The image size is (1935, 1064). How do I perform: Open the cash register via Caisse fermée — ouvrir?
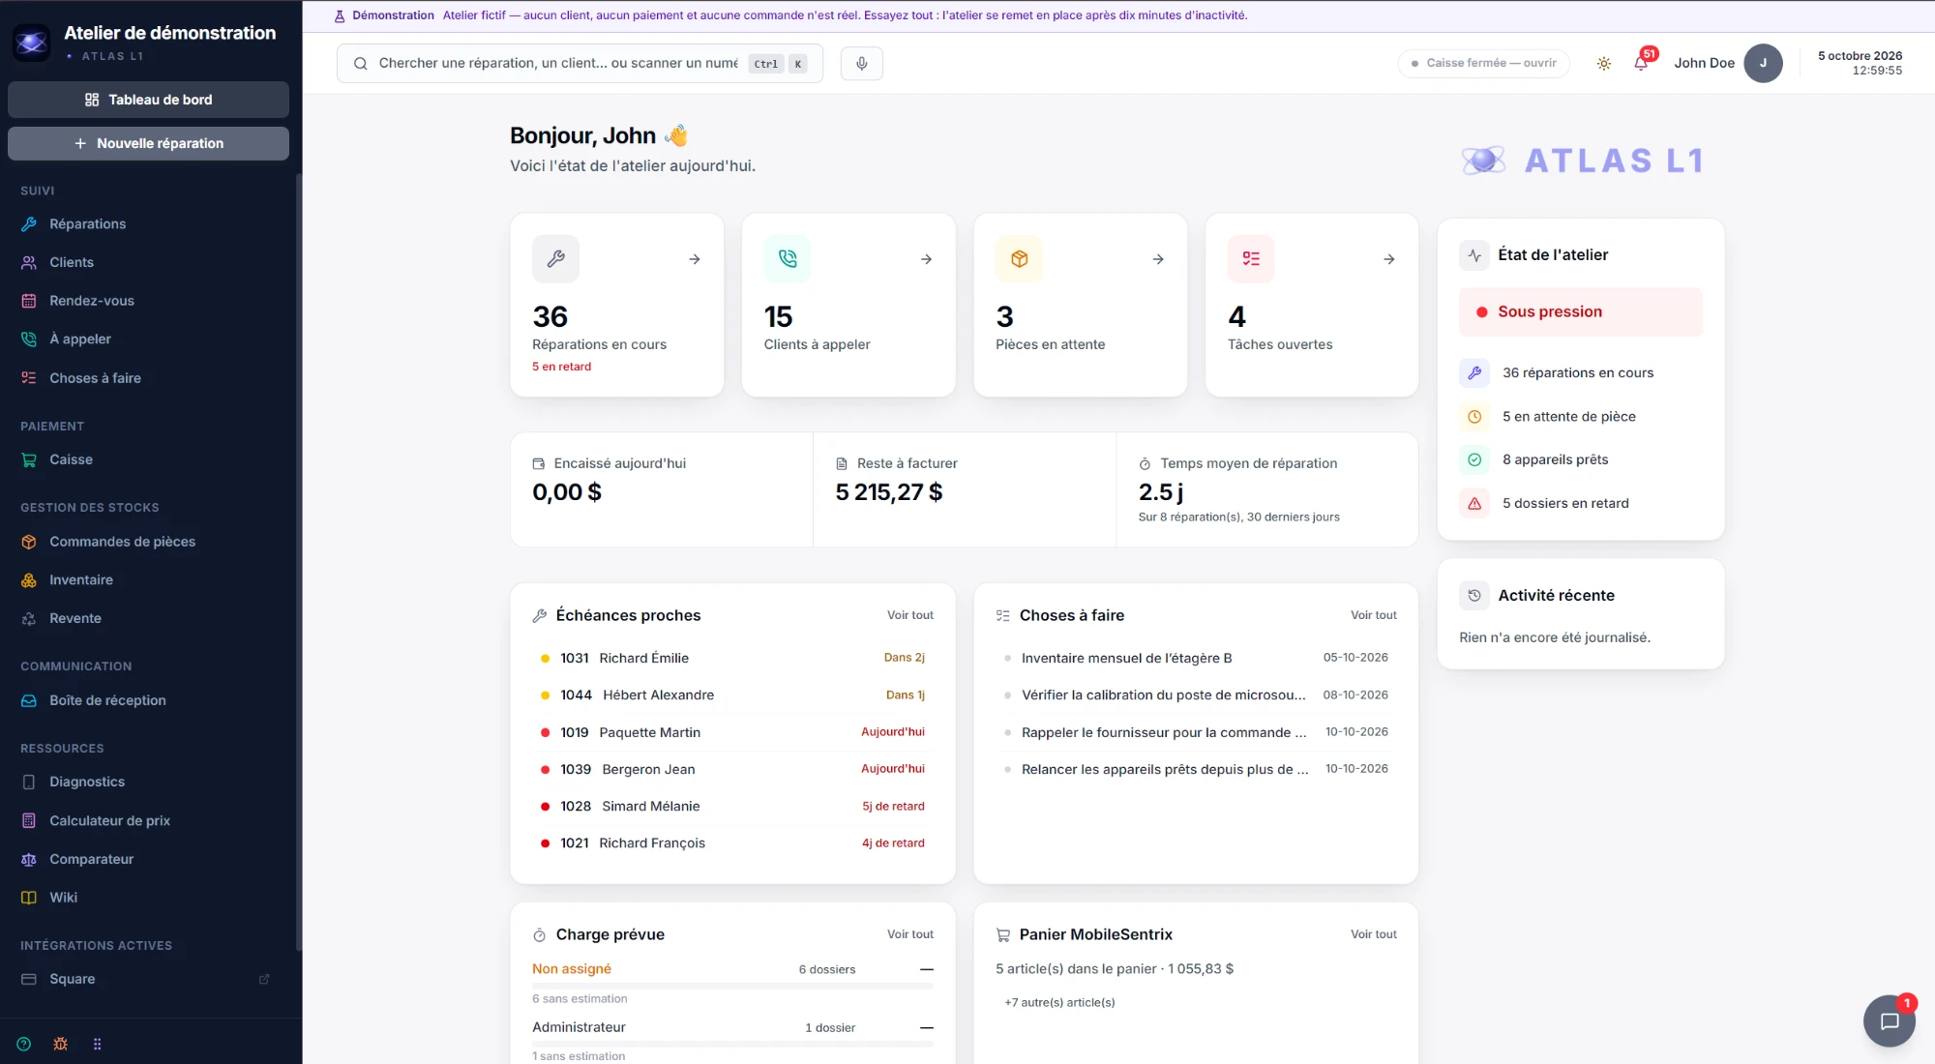click(1483, 63)
